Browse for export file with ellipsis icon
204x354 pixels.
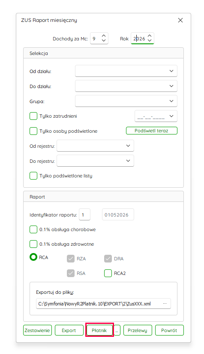click(x=165, y=304)
